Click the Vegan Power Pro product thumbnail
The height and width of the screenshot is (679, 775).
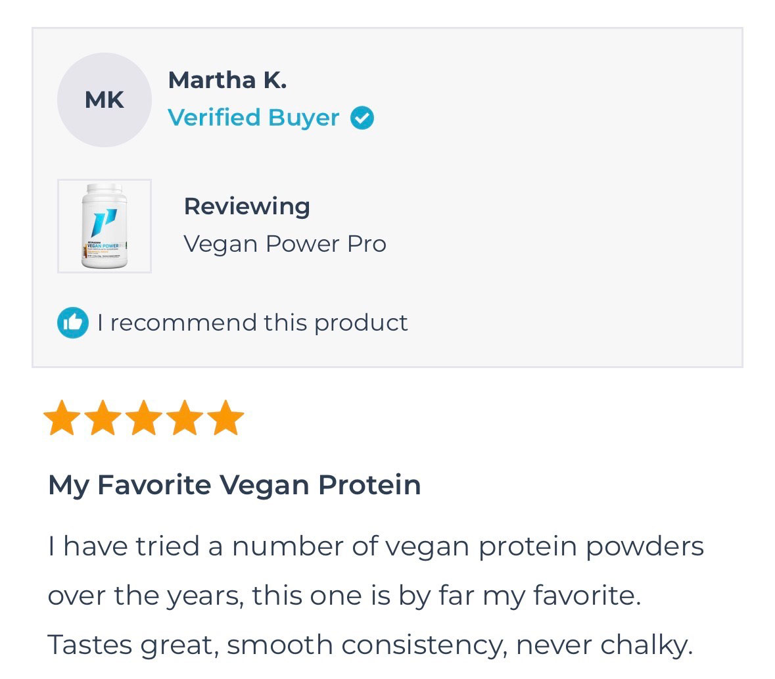tap(104, 226)
